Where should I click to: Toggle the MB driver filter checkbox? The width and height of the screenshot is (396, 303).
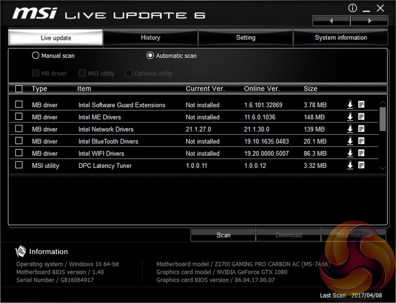(x=36, y=73)
